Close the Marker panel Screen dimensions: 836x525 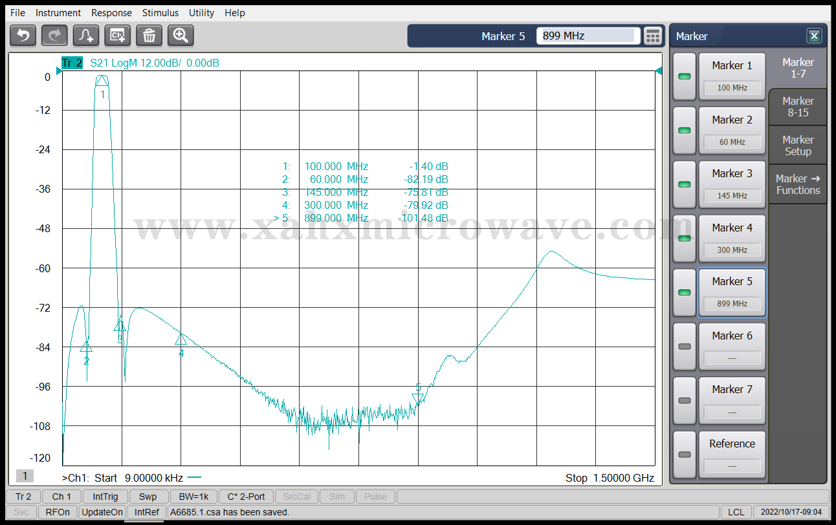pos(814,36)
